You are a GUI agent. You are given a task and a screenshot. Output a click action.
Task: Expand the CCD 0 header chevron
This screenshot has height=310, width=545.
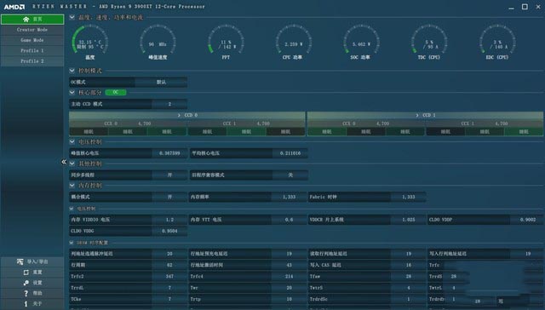tap(180, 115)
